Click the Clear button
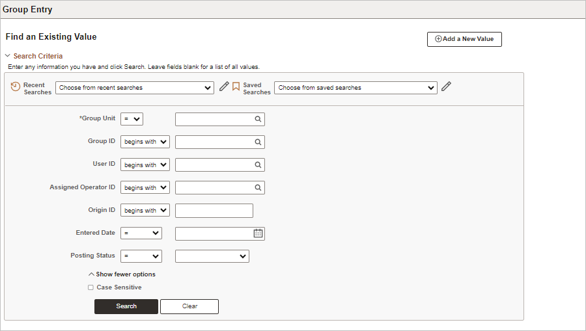586x331 pixels. (x=189, y=306)
